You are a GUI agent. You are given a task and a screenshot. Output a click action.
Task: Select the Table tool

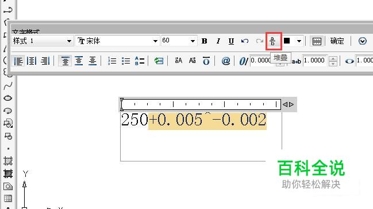coord(8,199)
